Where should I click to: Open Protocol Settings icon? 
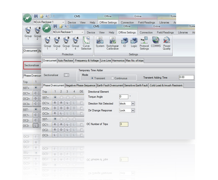pyautogui.click(x=144, y=43)
